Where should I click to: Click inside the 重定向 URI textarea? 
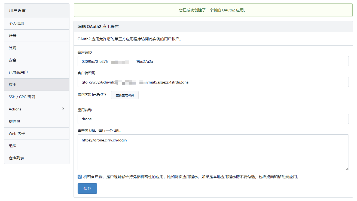pyautogui.click(x=213, y=152)
